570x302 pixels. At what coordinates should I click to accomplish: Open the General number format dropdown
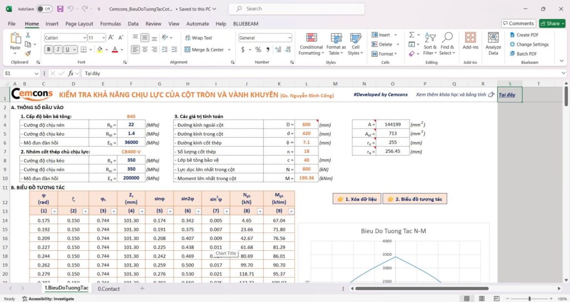coord(287,38)
